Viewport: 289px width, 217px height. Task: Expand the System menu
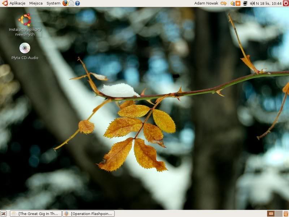coord(53,3)
